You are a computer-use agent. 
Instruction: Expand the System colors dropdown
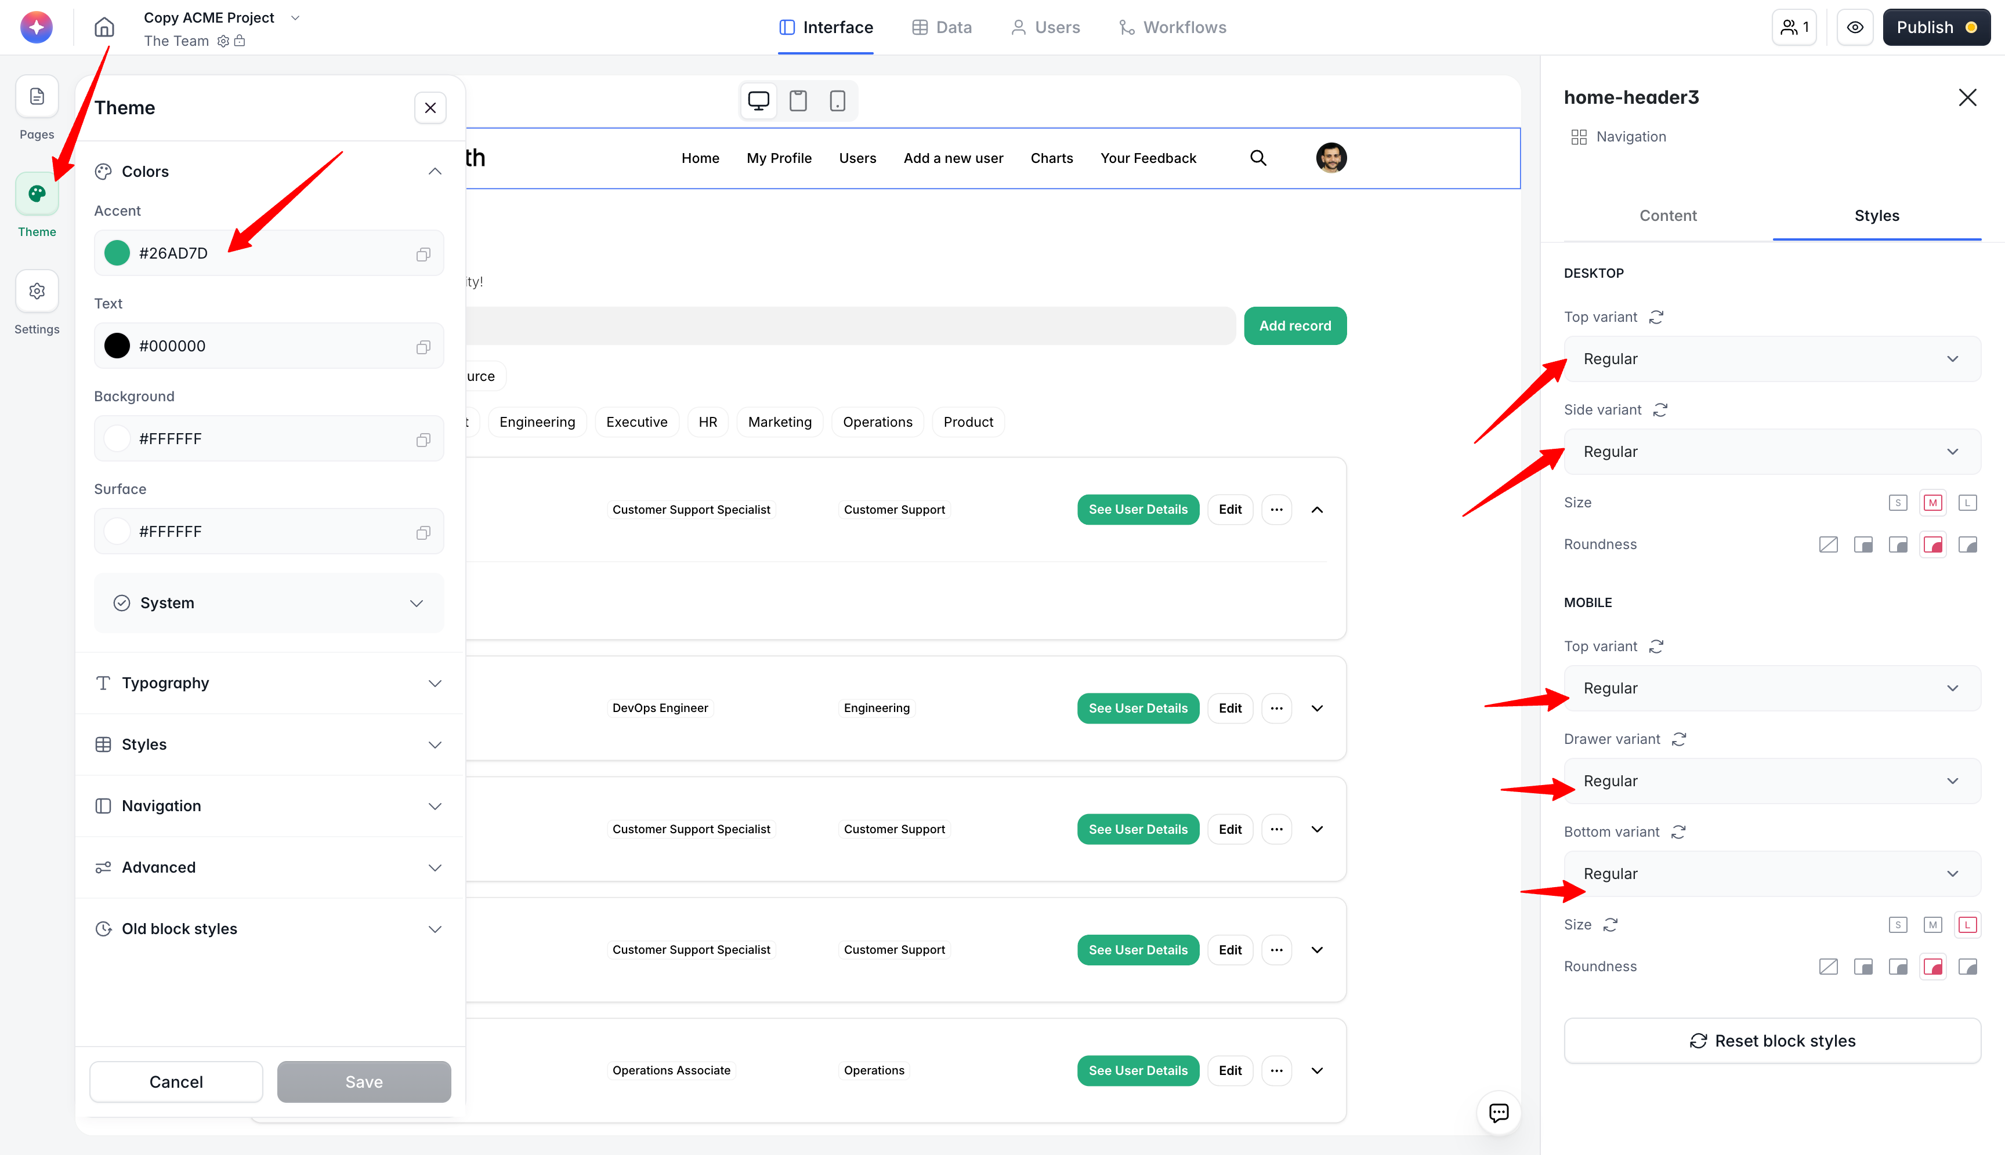tap(268, 603)
